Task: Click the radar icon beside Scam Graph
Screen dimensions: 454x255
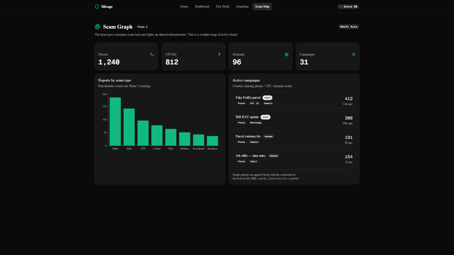Action: [97, 26]
